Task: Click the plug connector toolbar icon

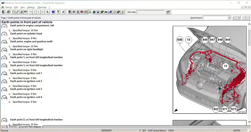Action: tap(18, 12)
